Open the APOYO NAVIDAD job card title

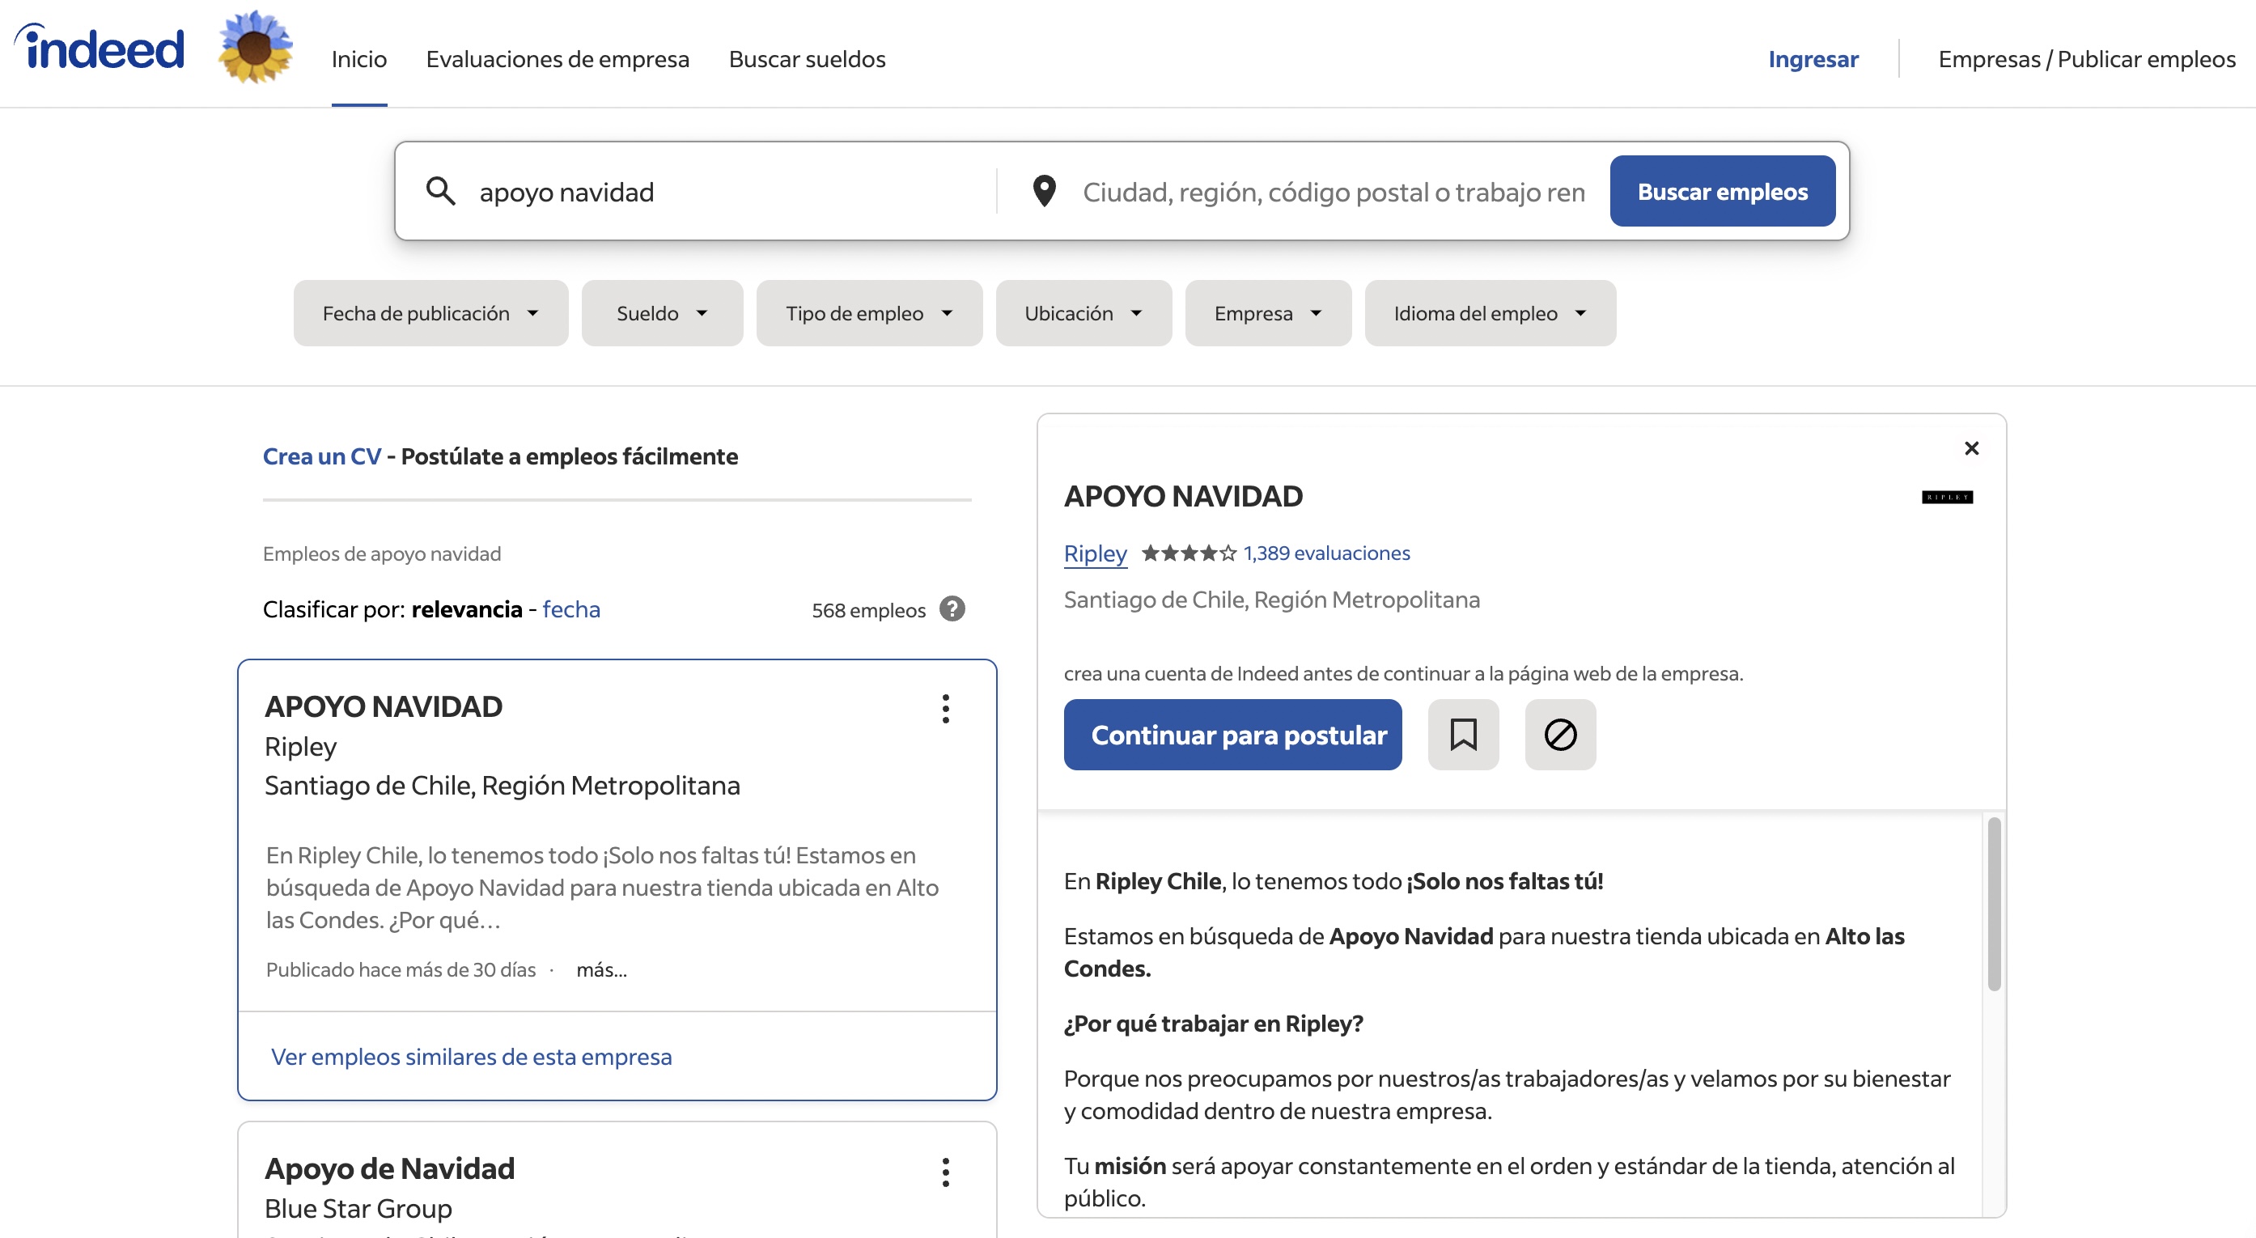383,706
